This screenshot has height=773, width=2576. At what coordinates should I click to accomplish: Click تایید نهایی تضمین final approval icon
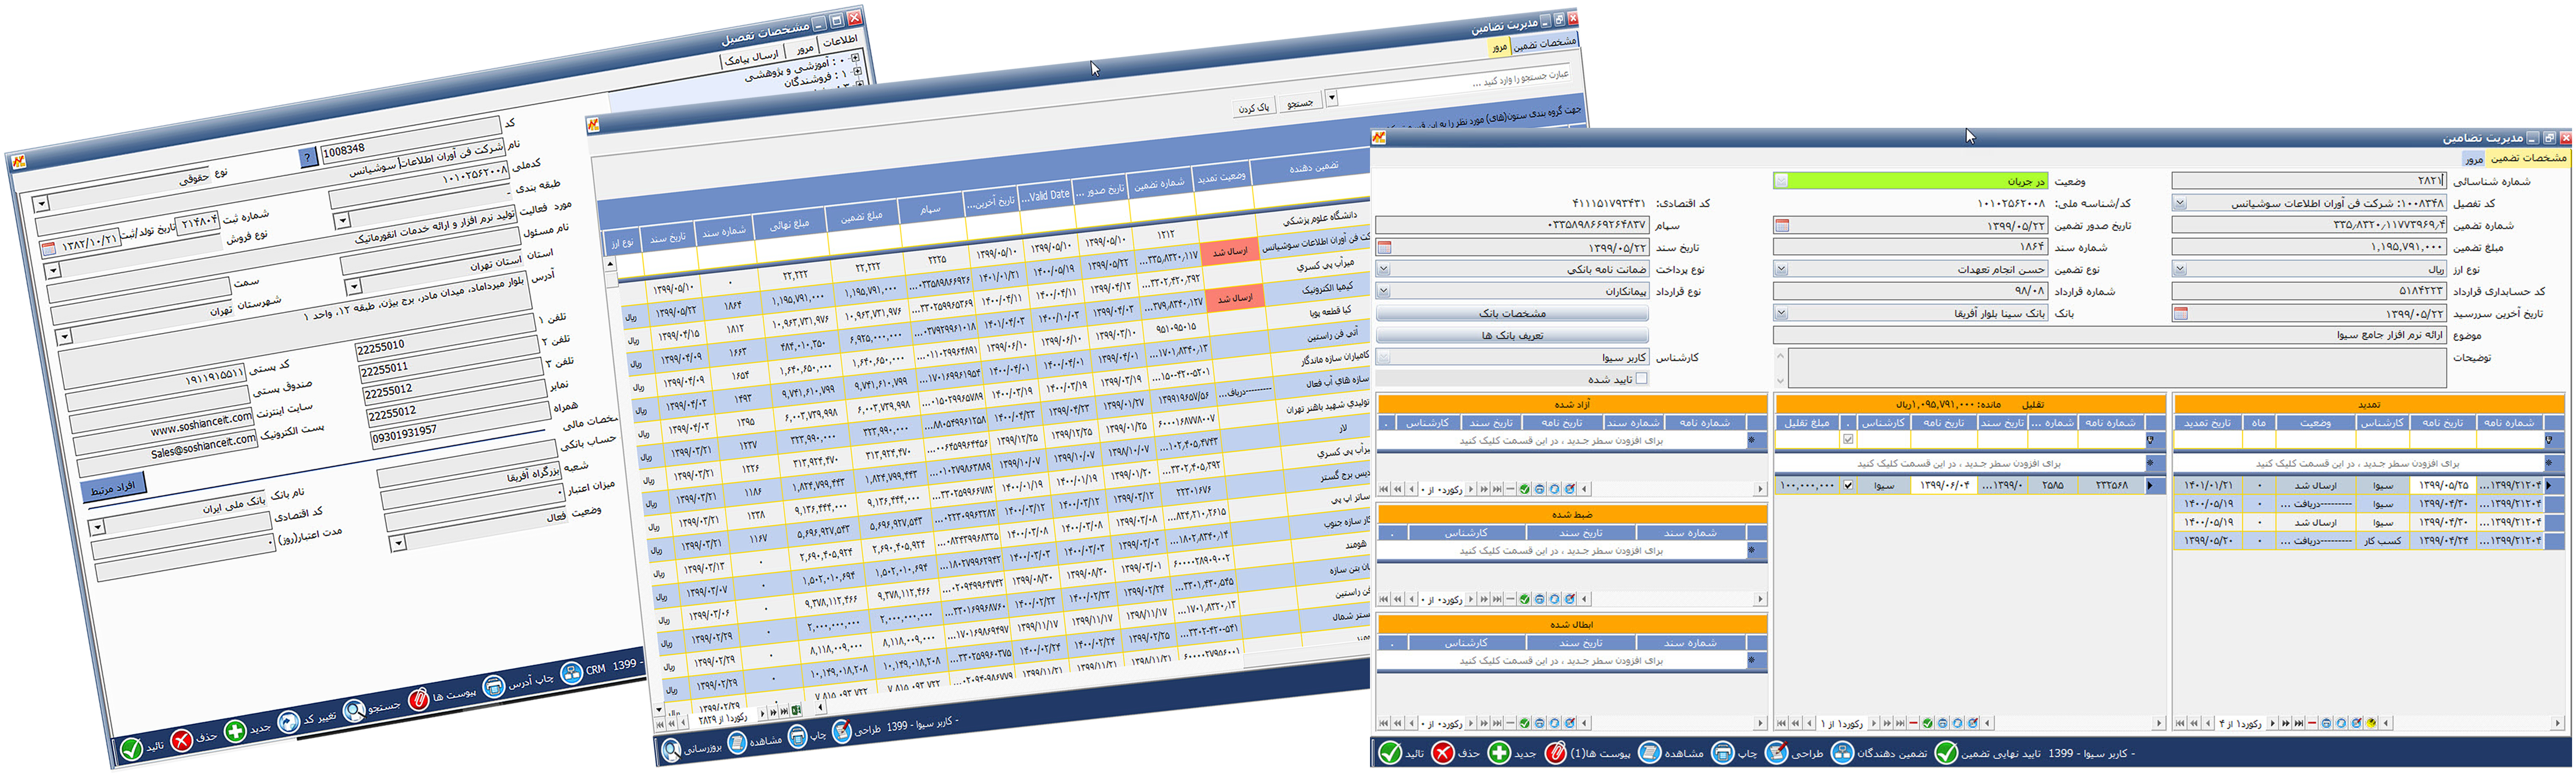pos(1946,753)
